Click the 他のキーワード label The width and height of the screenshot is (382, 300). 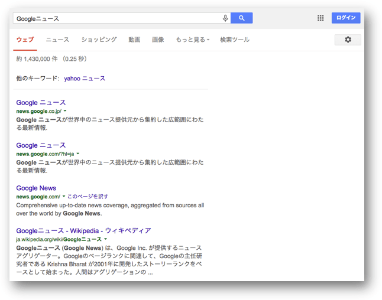37,79
